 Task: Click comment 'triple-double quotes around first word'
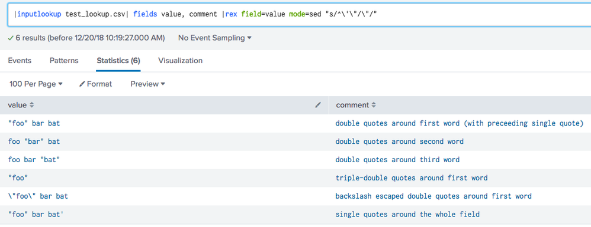[x=412, y=178]
